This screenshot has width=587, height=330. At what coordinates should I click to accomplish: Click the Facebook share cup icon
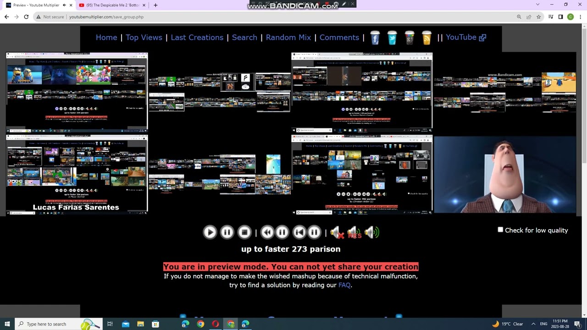pos(375,38)
